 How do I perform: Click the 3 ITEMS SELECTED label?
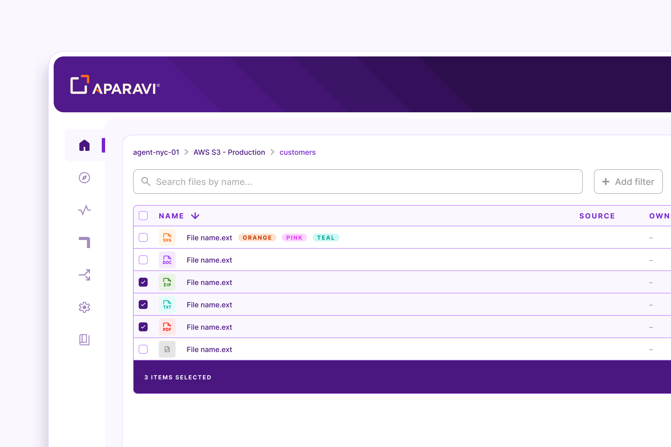coord(178,377)
